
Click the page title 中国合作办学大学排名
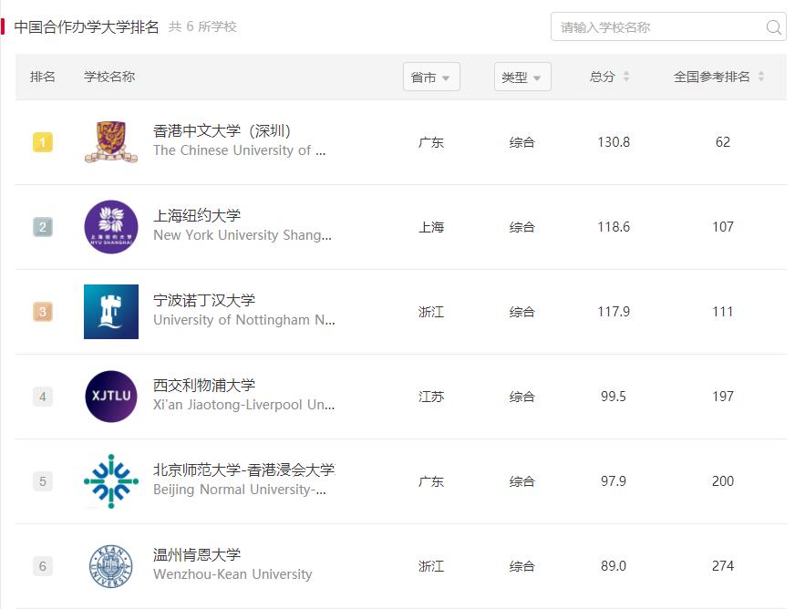click(87, 26)
